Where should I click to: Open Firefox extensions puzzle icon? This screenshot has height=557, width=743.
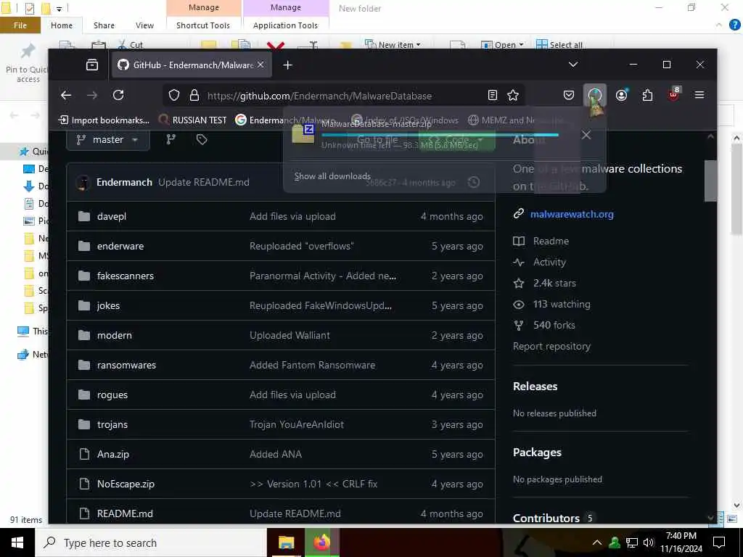[648, 95]
